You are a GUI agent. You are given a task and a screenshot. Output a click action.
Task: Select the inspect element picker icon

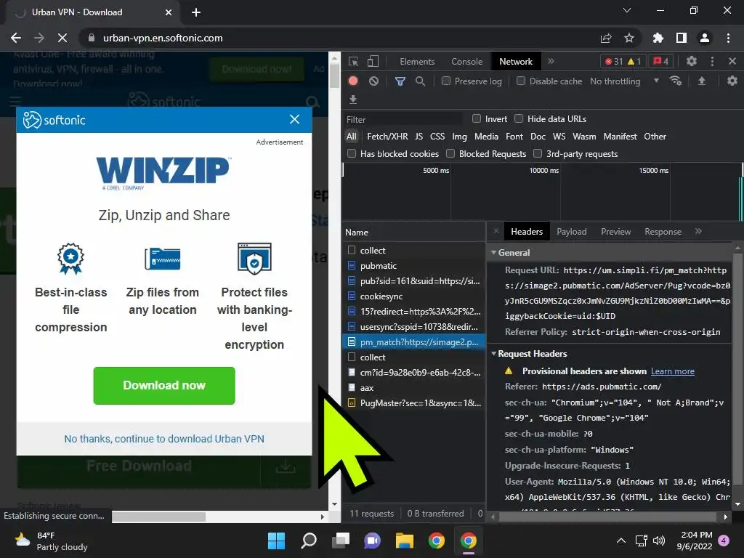354,62
